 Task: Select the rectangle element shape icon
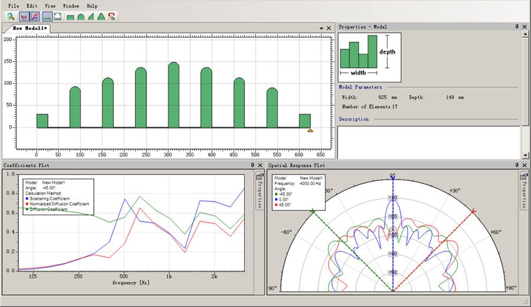pyautogui.click(x=71, y=16)
